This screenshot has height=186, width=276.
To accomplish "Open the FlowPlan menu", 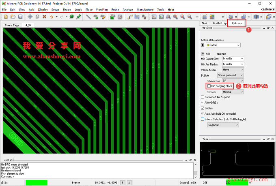I will pyautogui.click(x=102, y=10).
